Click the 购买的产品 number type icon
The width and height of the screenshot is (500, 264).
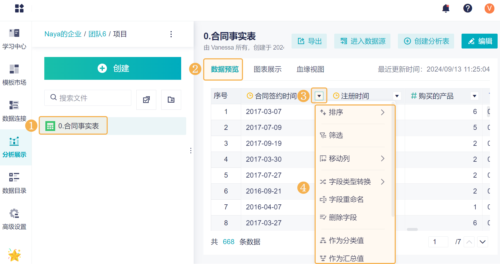[414, 96]
